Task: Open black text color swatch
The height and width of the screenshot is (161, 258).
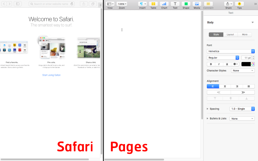Action: tap(246, 64)
